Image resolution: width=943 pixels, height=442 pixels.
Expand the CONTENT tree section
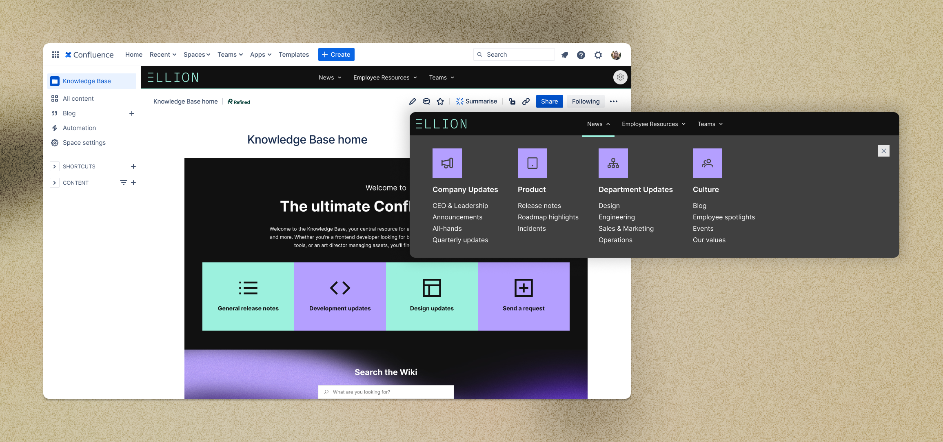[54, 183]
